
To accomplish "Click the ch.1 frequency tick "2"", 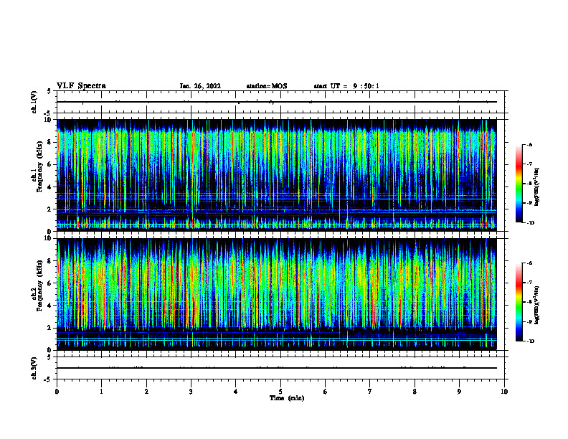I will 49,209.
